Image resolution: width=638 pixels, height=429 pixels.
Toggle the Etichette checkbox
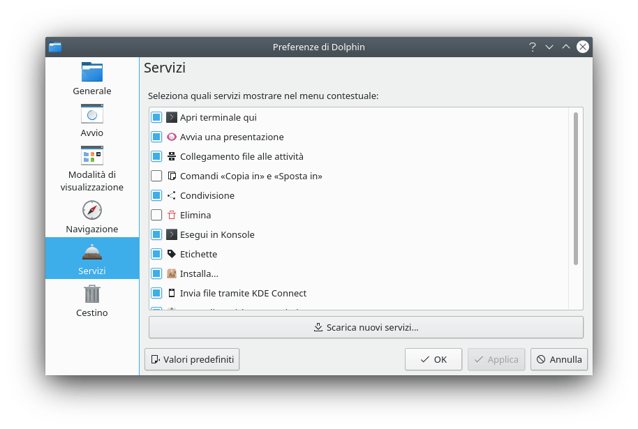pos(156,255)
